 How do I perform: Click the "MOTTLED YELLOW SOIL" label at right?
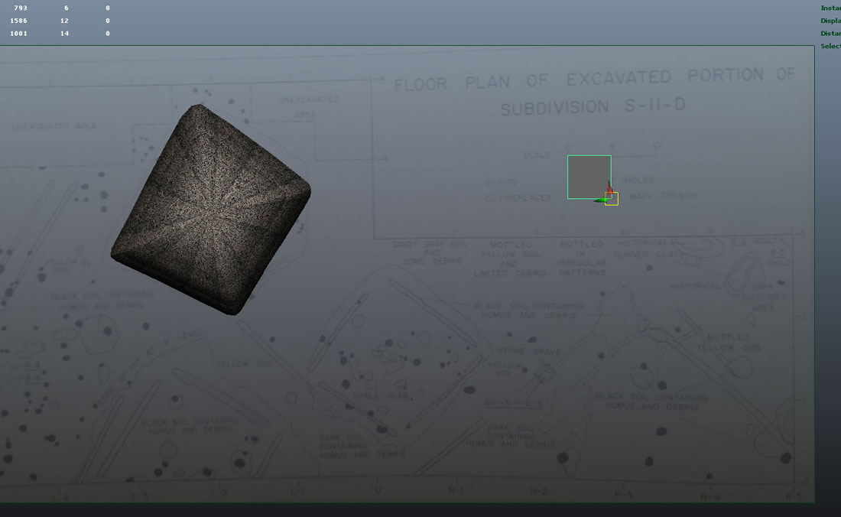click(728, 342)
